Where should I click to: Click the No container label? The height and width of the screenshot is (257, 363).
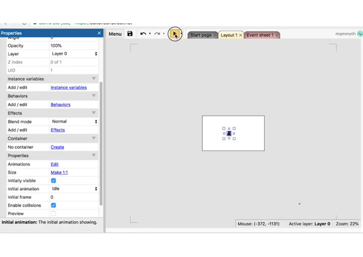click(x=20, y=147)
